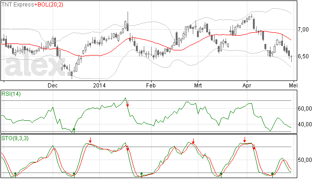Click the 40,00 RSI axis value
This screenshot has height=179, width=319.
[305, 124]
